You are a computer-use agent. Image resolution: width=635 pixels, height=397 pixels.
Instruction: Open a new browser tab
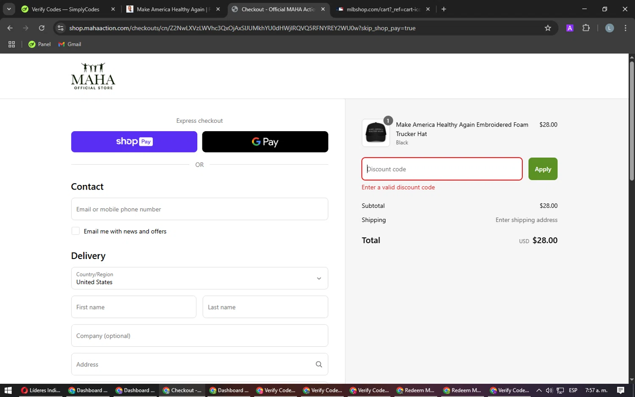pos(444,9)
